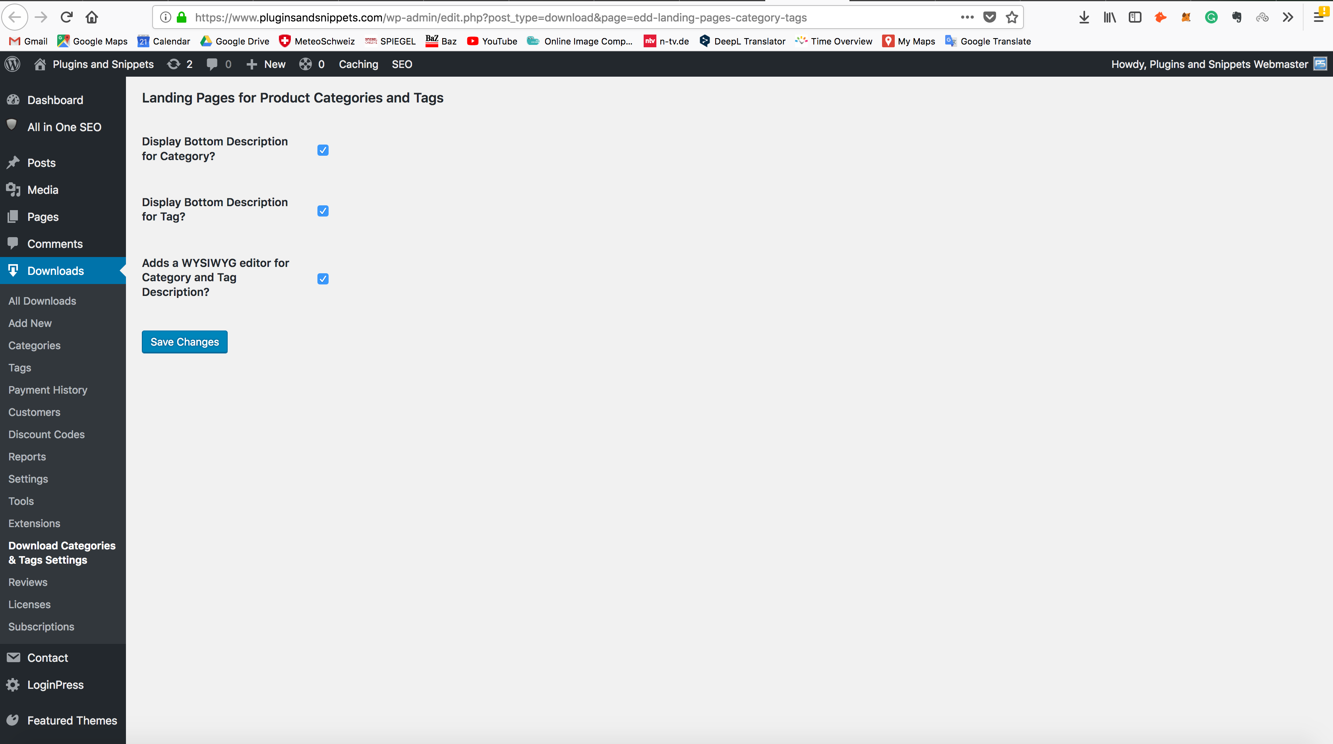Open the Google Maps bookmark
Screen dimensions: 1333x744
(x=92, y=41)
